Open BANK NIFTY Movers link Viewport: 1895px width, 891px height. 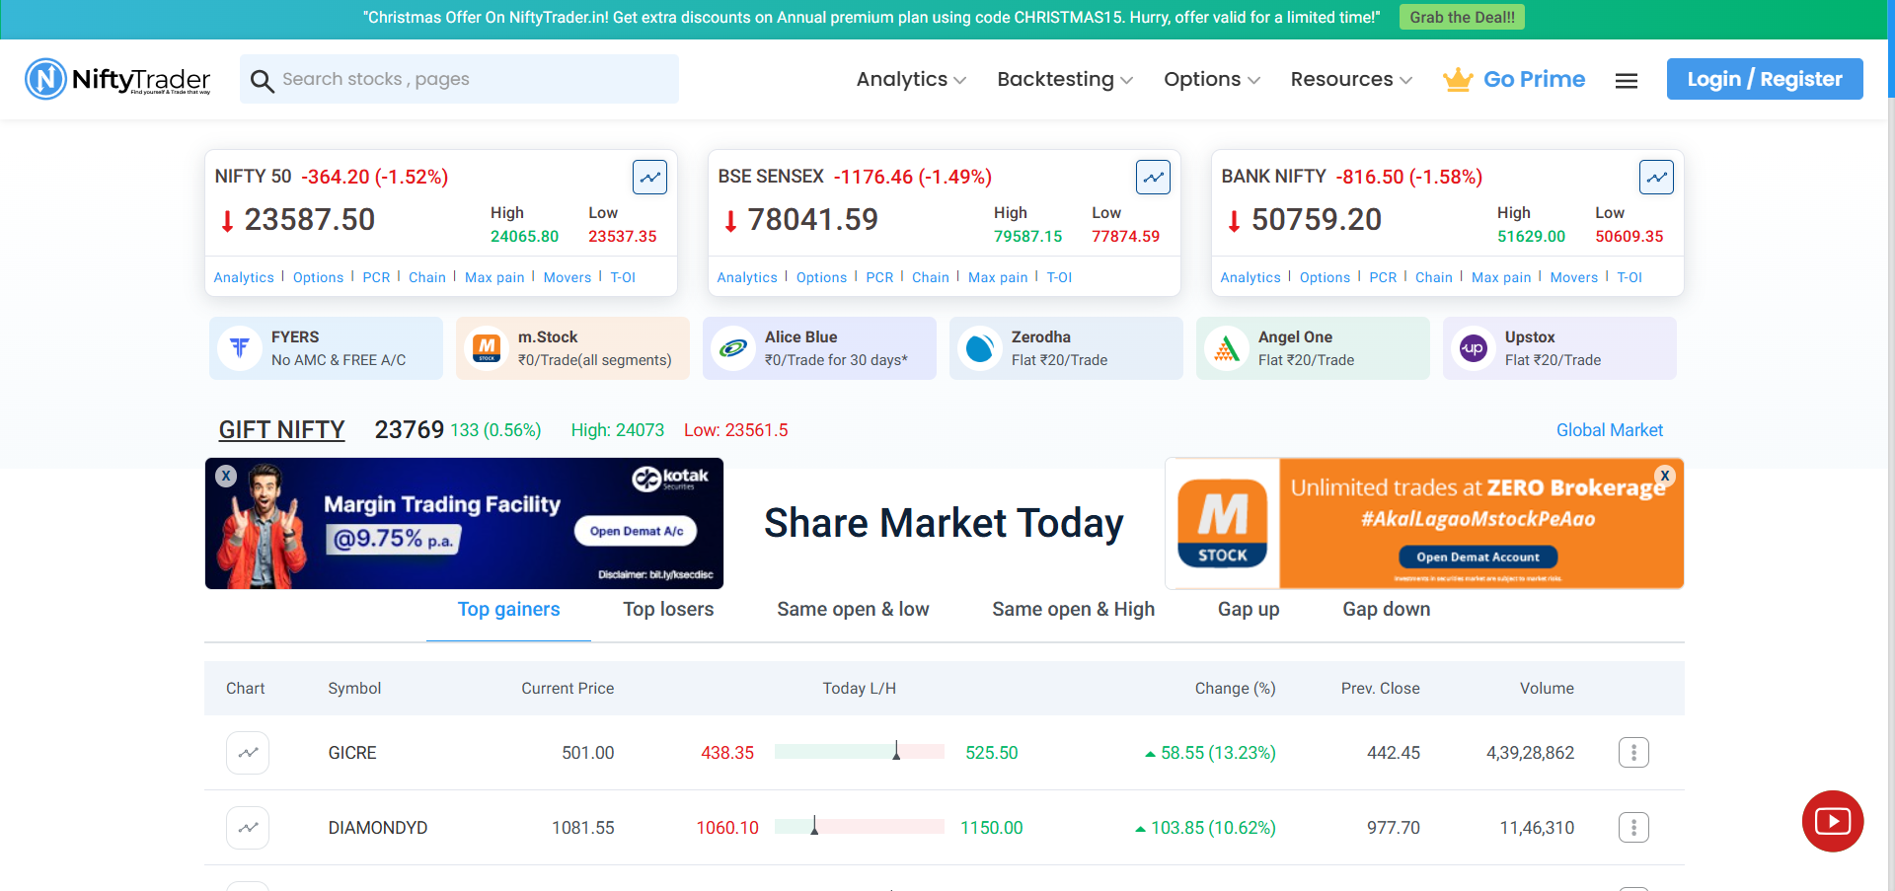coord(1574,277)
